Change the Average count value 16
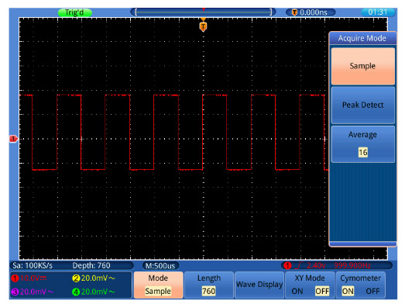Screen dimensions: 405x304 [363, 152]
